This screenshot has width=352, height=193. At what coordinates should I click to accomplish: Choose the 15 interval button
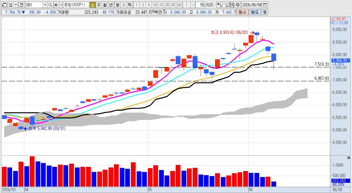pos(161,5)
